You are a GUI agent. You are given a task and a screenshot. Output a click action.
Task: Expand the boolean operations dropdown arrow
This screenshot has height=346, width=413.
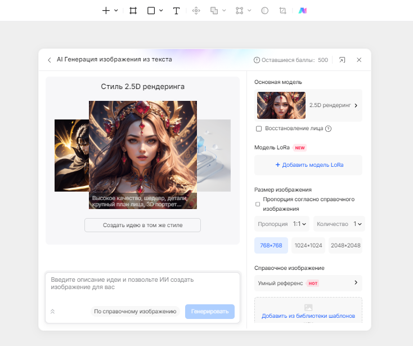point(224,11)
